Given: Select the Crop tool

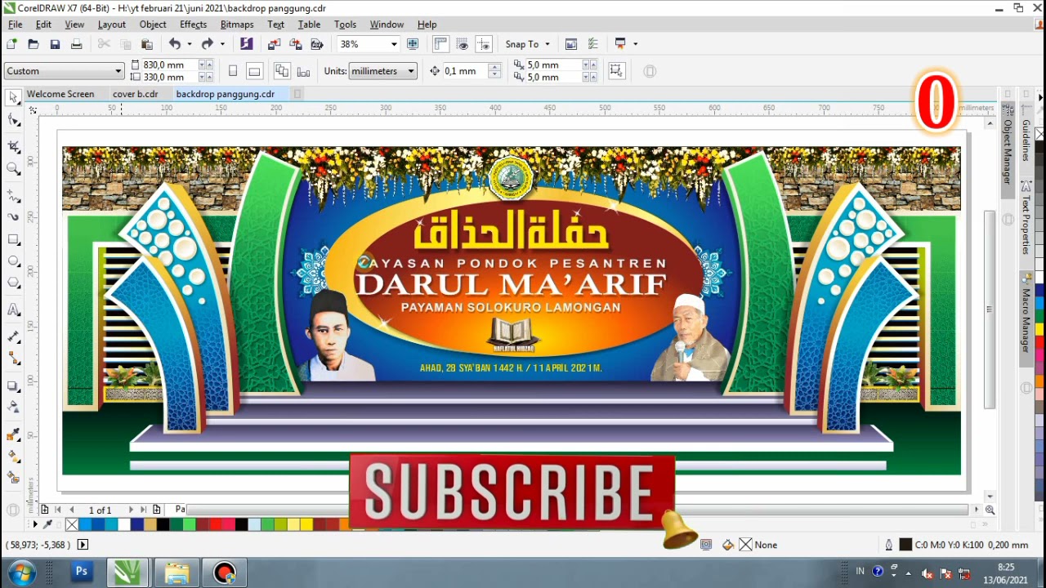Looking at the screenshot, I should pyautogui.click(x=13, y=146).
